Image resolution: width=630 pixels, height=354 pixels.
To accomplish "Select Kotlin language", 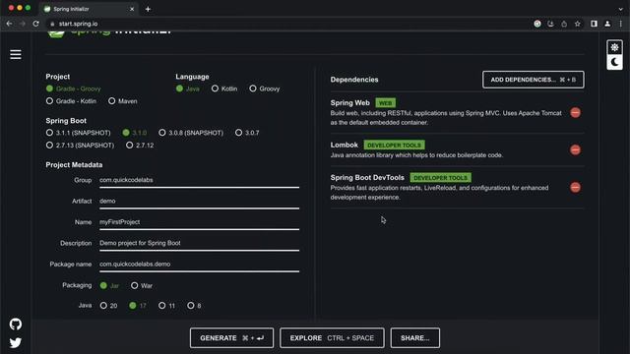I will (x=224, y=88).
